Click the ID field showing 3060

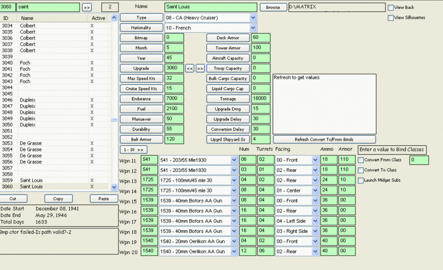click(x=8, y=7)
